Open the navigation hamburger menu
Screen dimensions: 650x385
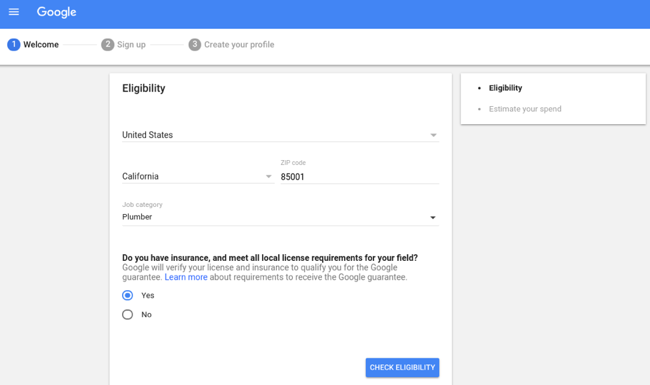click(x=13, y=11)
